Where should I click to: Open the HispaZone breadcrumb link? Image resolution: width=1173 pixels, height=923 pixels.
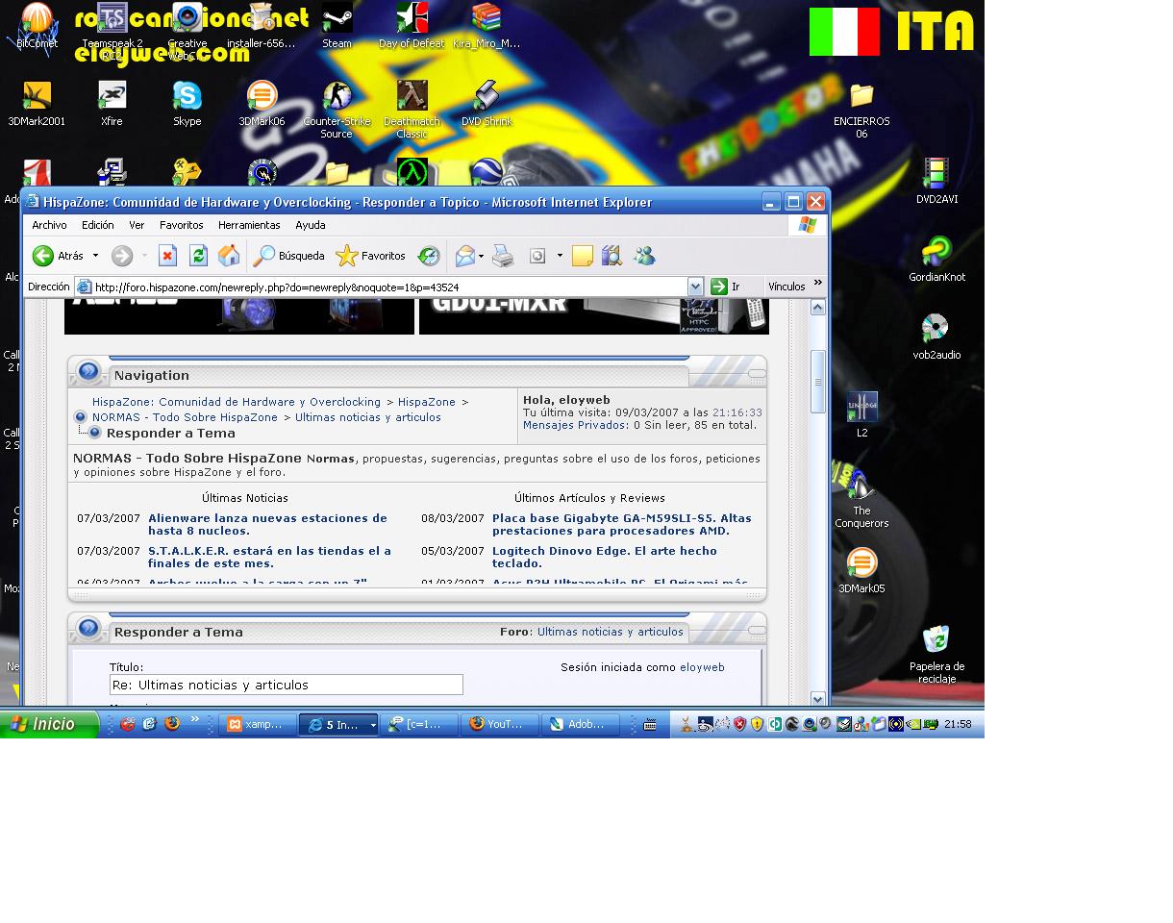(x=427, y=402)
